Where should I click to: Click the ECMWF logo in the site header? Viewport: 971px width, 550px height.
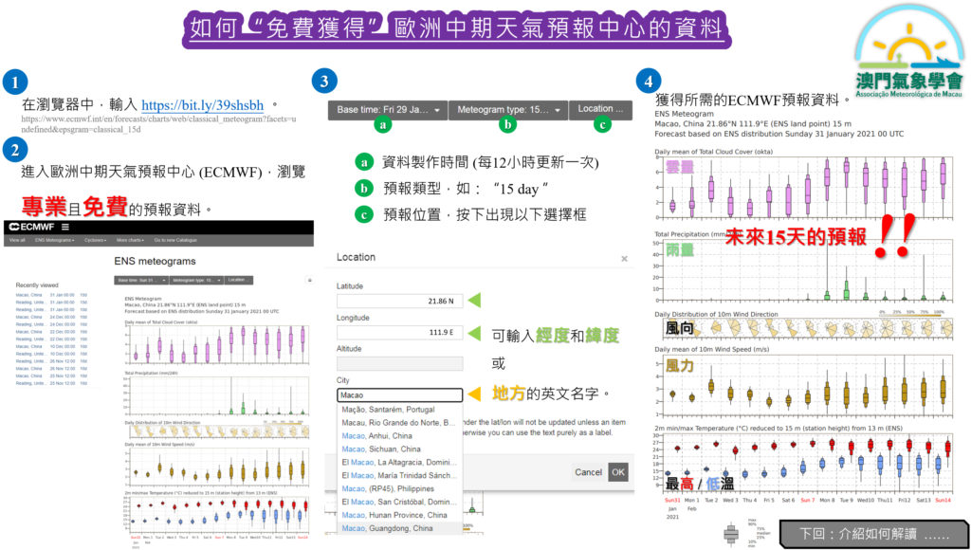pos(32,227)
